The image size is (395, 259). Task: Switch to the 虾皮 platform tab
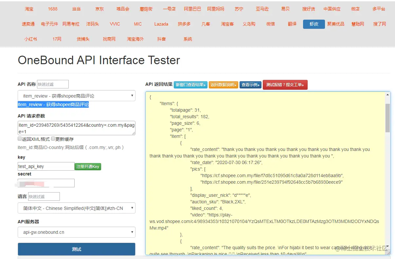tap(314, 24)
